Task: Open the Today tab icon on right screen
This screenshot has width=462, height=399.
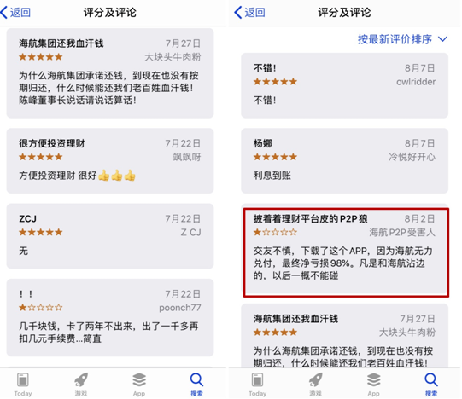Action: point(257,379)
